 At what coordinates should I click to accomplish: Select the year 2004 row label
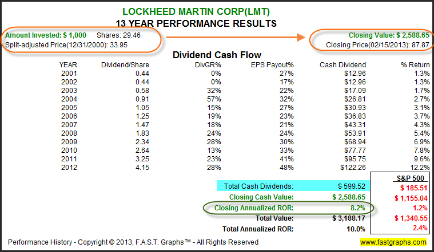69,99
